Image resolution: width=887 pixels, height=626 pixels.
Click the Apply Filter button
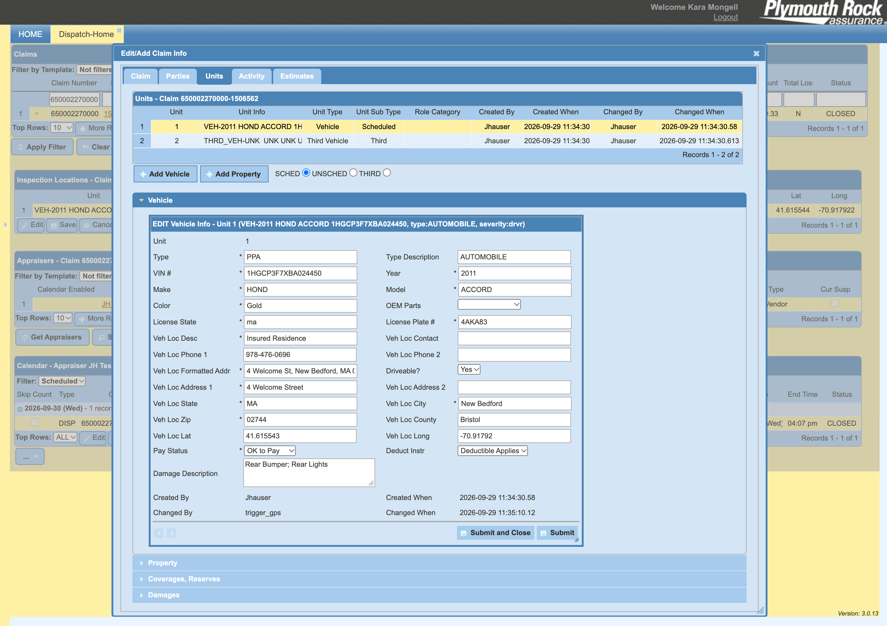click(43, 147)
